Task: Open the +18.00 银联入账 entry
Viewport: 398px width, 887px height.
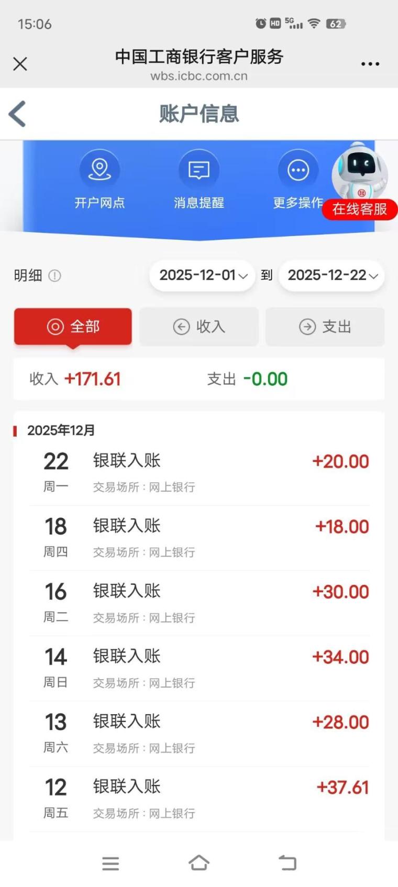Action: pyautogui.click(x=199, y=538)
